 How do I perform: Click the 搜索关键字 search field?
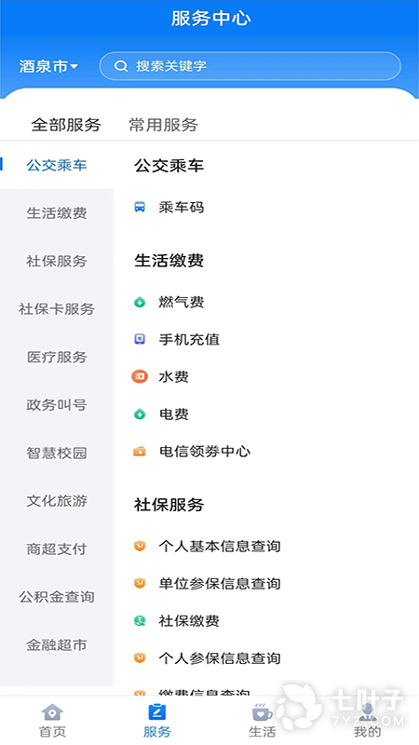click(x=250, y=66)
